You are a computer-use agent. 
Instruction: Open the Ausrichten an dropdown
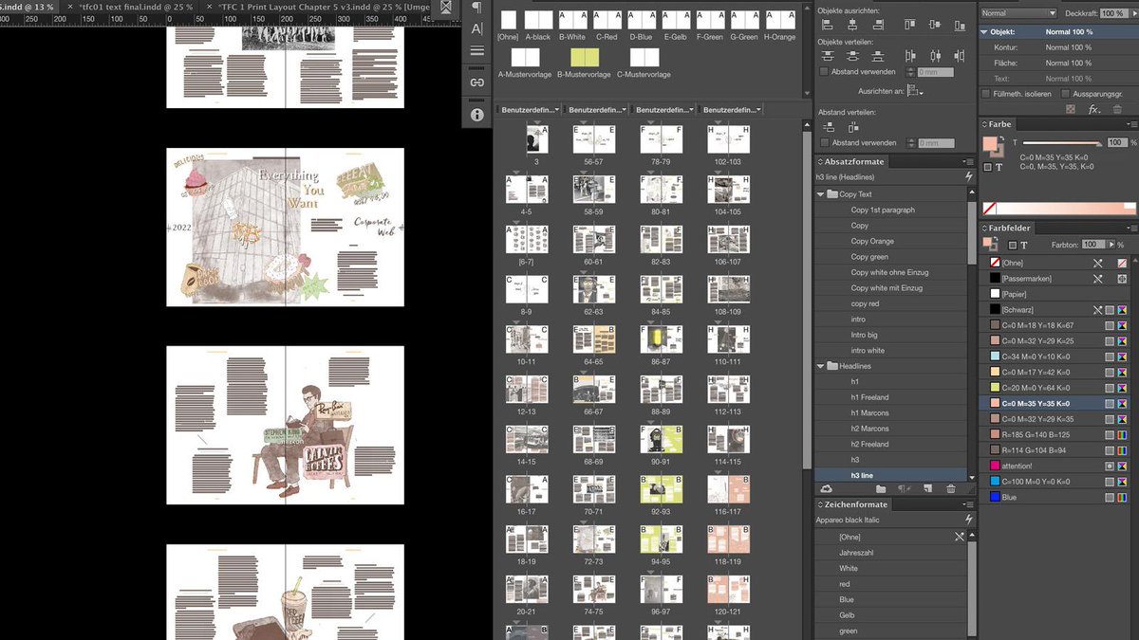(x=916, y=91)
